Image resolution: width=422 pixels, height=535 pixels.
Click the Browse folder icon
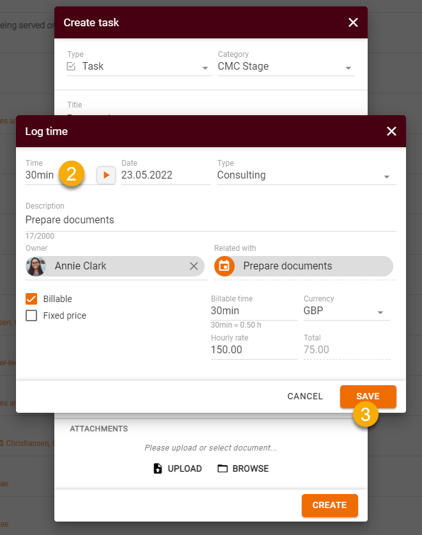[x=223, y=468]
